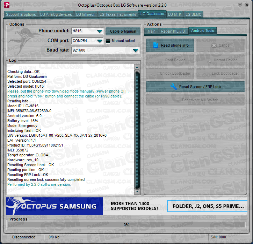Click the Disconnected status bar entry
Screen dimensions: 253x244
[x=24, y=237]
